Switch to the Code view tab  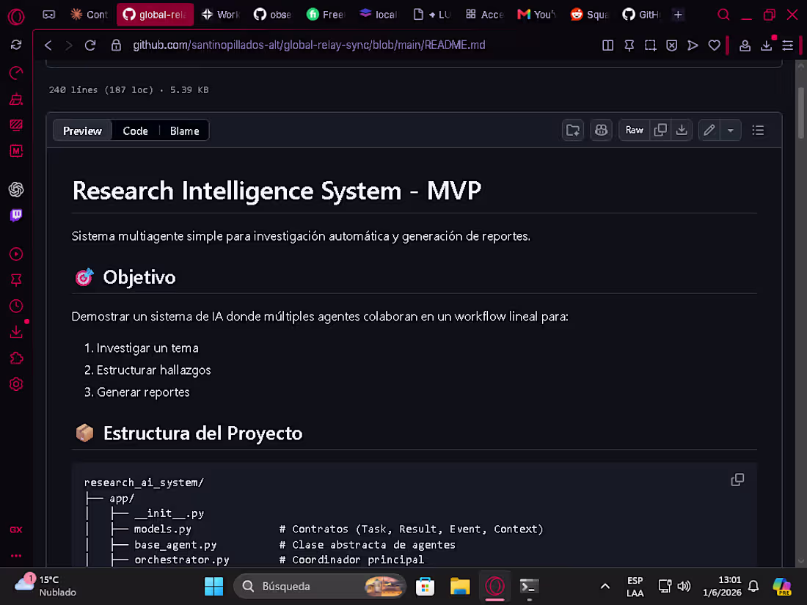[136, 131]
